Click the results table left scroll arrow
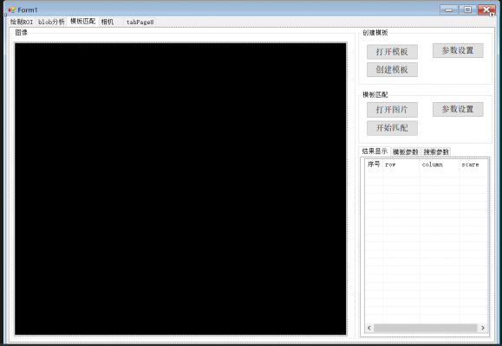The width and height of the screenshot is (502, 346). pos(369,328)
